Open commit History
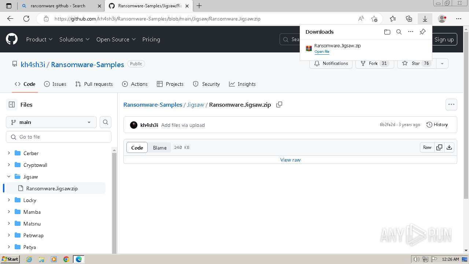Screen dimensions: 469x264 [x=437, y=125]
